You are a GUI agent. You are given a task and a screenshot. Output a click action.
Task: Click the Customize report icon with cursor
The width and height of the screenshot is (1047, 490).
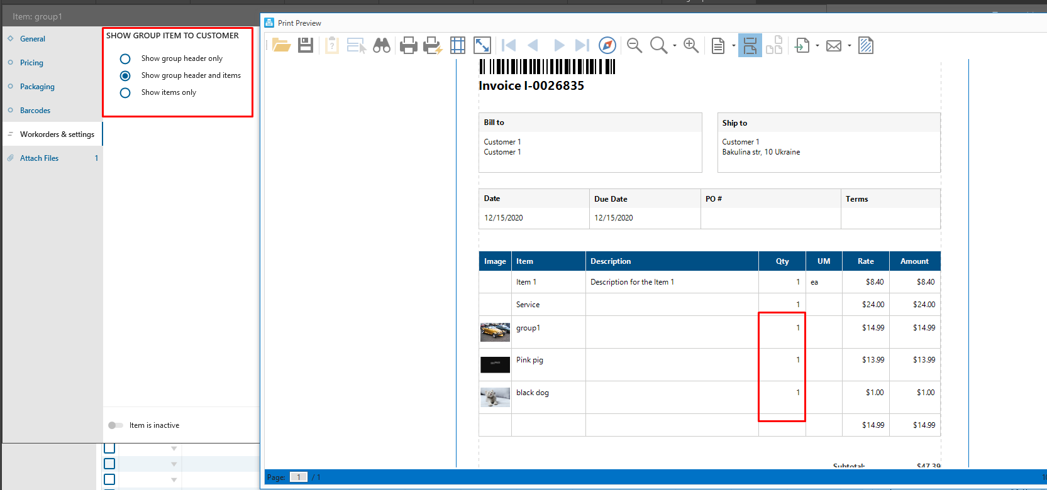coord(357,45)
